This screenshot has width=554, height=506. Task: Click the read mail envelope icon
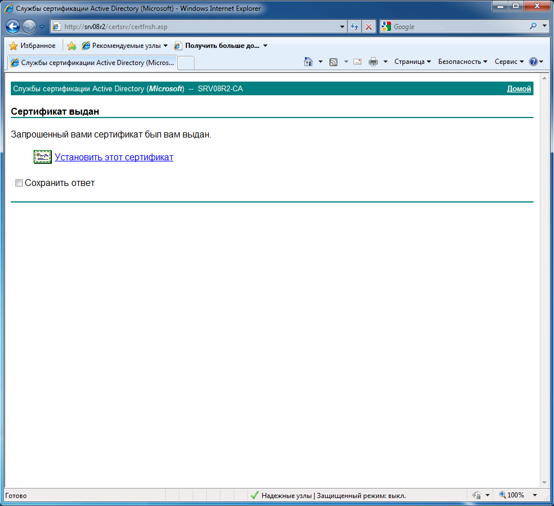tap(357, 62)
